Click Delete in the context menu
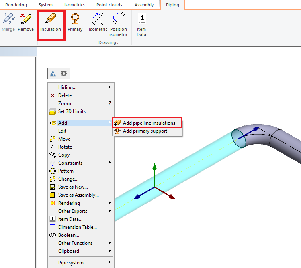 [x=65, y=95]
